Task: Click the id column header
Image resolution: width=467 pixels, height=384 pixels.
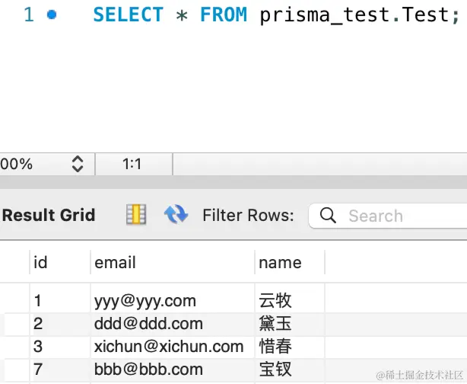Action: (60, 263)
